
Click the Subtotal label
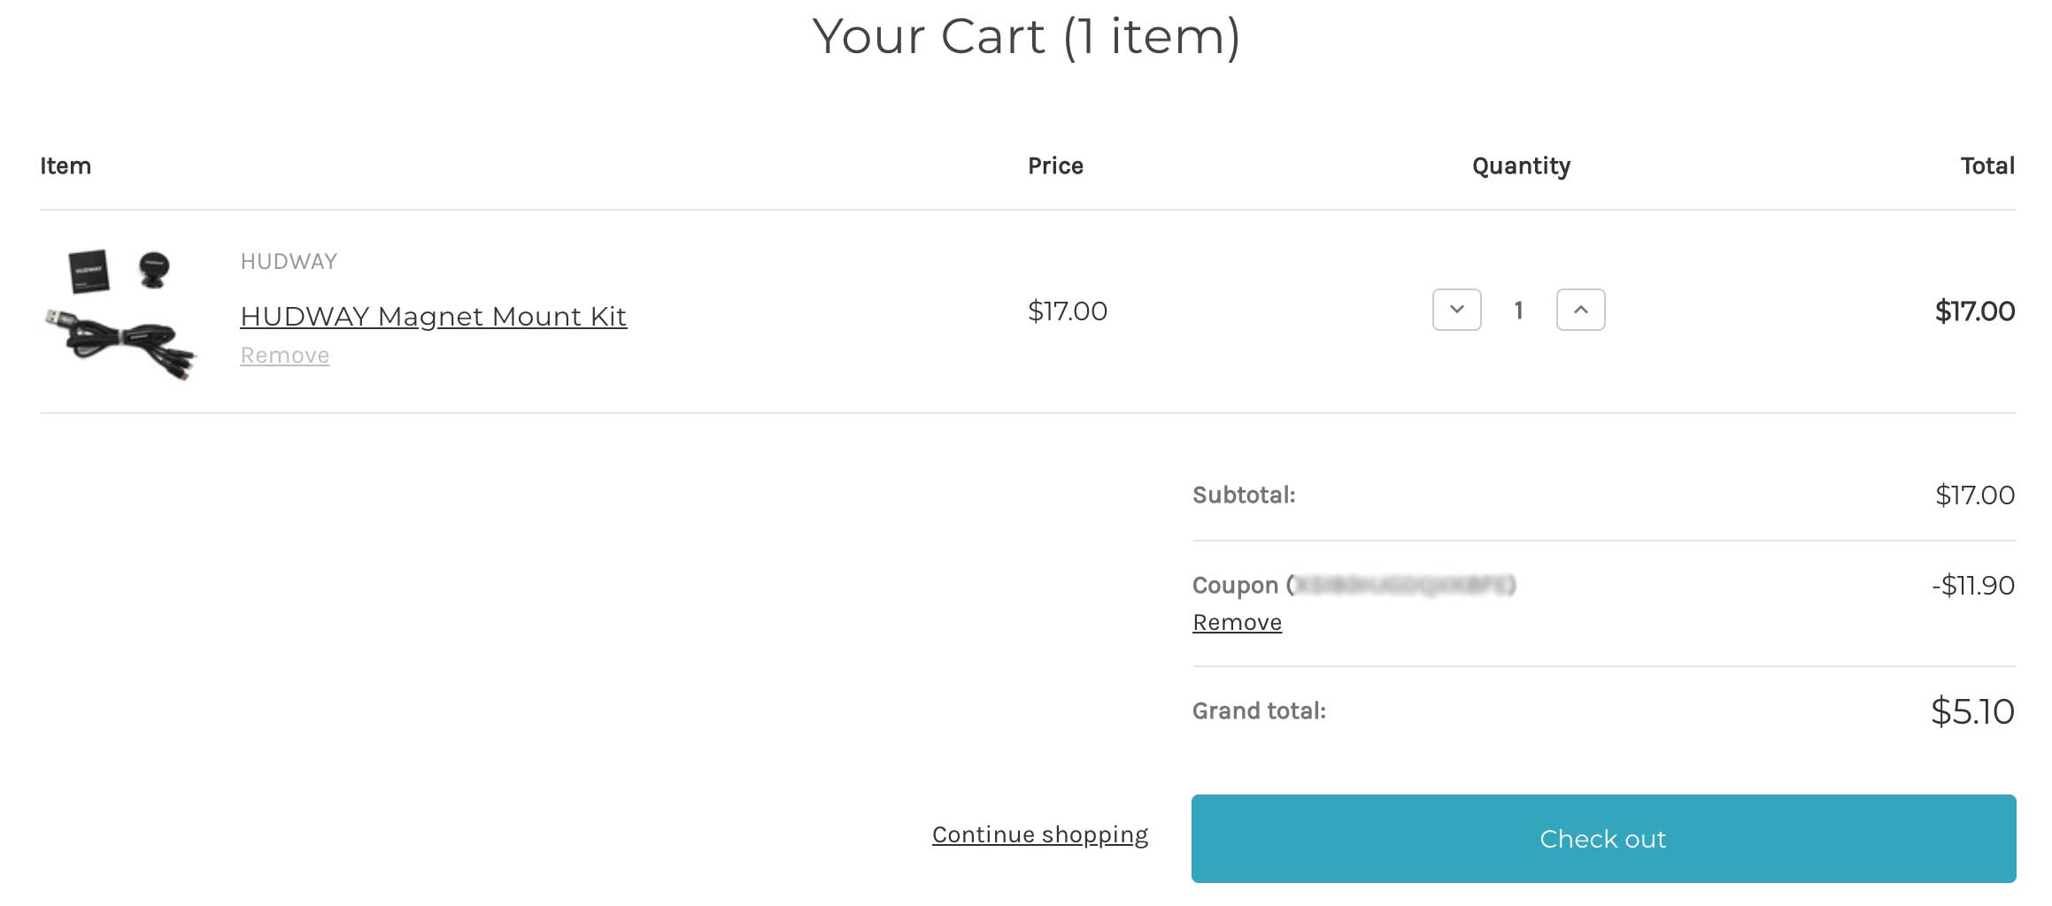pos(1243,495)
